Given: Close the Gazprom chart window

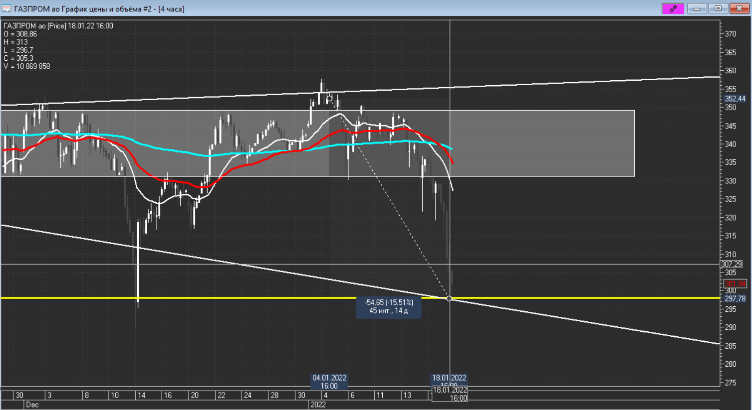Looking at the screenshot, I should [739, 8].
